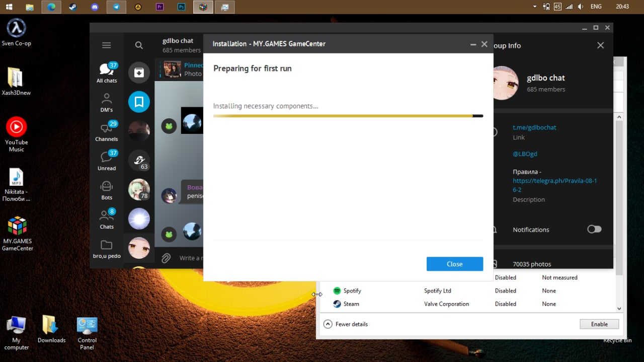Open the Xash3Dnew desktop folder
Viewport: 644px width, 362px height.
point(16,82)
